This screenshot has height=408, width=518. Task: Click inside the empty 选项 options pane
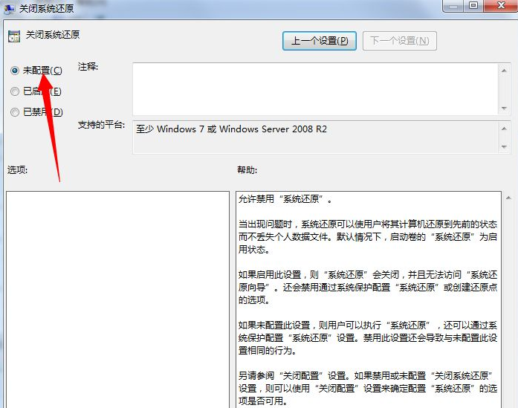[117, 299]
